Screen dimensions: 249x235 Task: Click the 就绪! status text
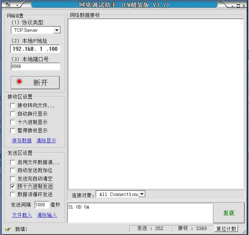(x=21, y=229)
